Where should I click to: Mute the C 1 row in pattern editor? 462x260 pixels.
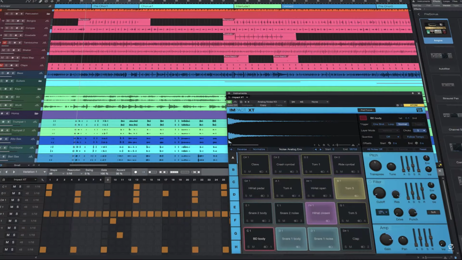[x=14, y=186]
